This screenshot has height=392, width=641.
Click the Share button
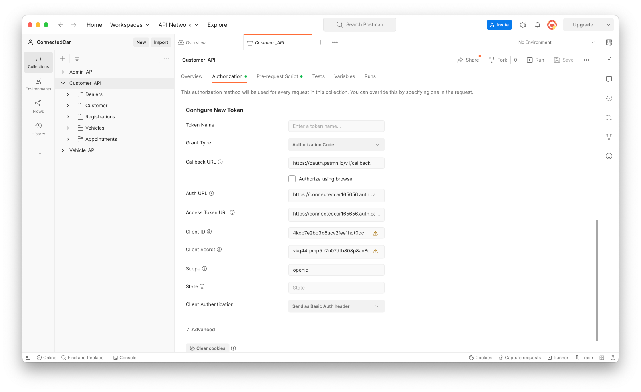468,60
